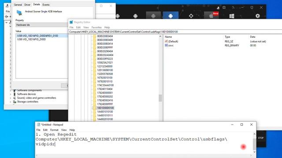Open the Apple tab marked New
Viewport: 282px width, 158px height.
point(211,16)
